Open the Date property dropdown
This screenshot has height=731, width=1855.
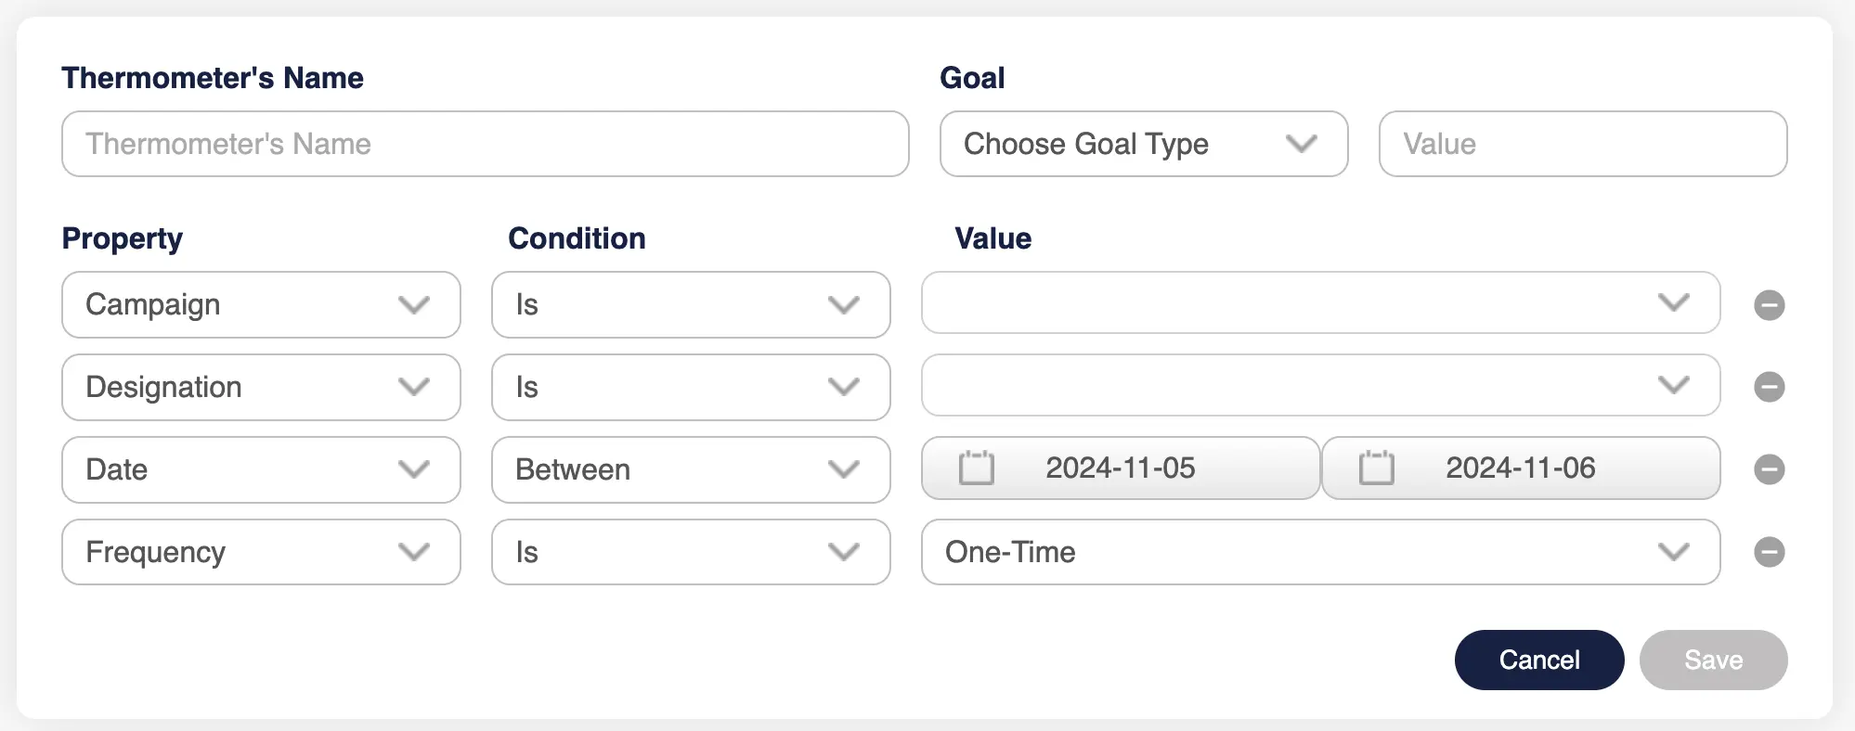pos(261,469)
